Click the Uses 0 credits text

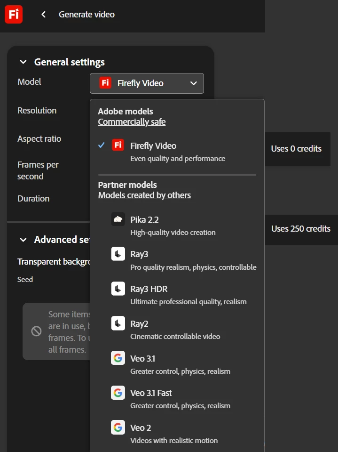pos(296,149)
